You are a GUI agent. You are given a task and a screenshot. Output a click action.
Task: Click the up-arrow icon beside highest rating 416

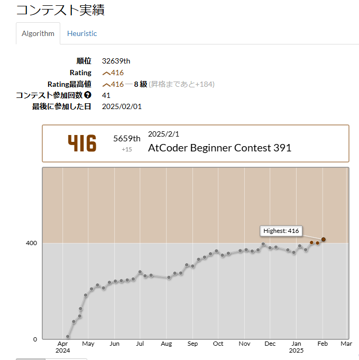(x=106, y=85)
